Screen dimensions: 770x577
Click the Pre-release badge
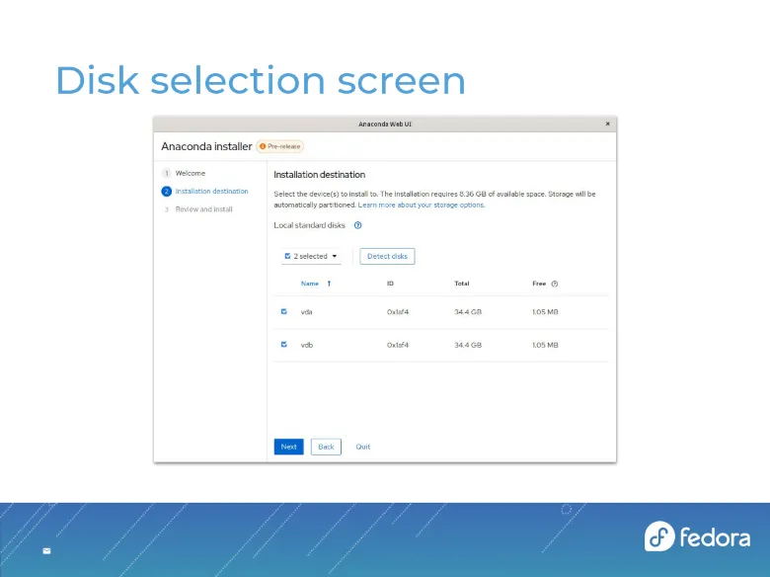tap(280, 146)
